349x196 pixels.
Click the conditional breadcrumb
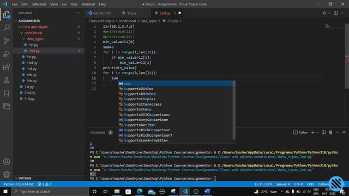pos(127,21)
